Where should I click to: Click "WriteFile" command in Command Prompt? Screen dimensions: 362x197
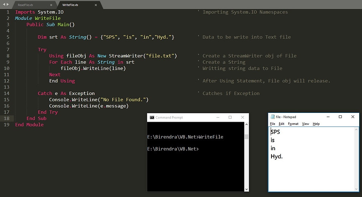211,137
